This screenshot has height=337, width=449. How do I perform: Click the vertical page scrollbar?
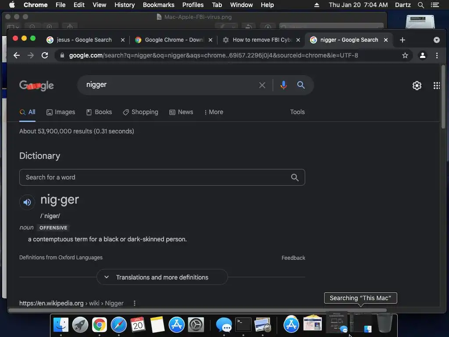pyautogui.click(x=443, y=97)
